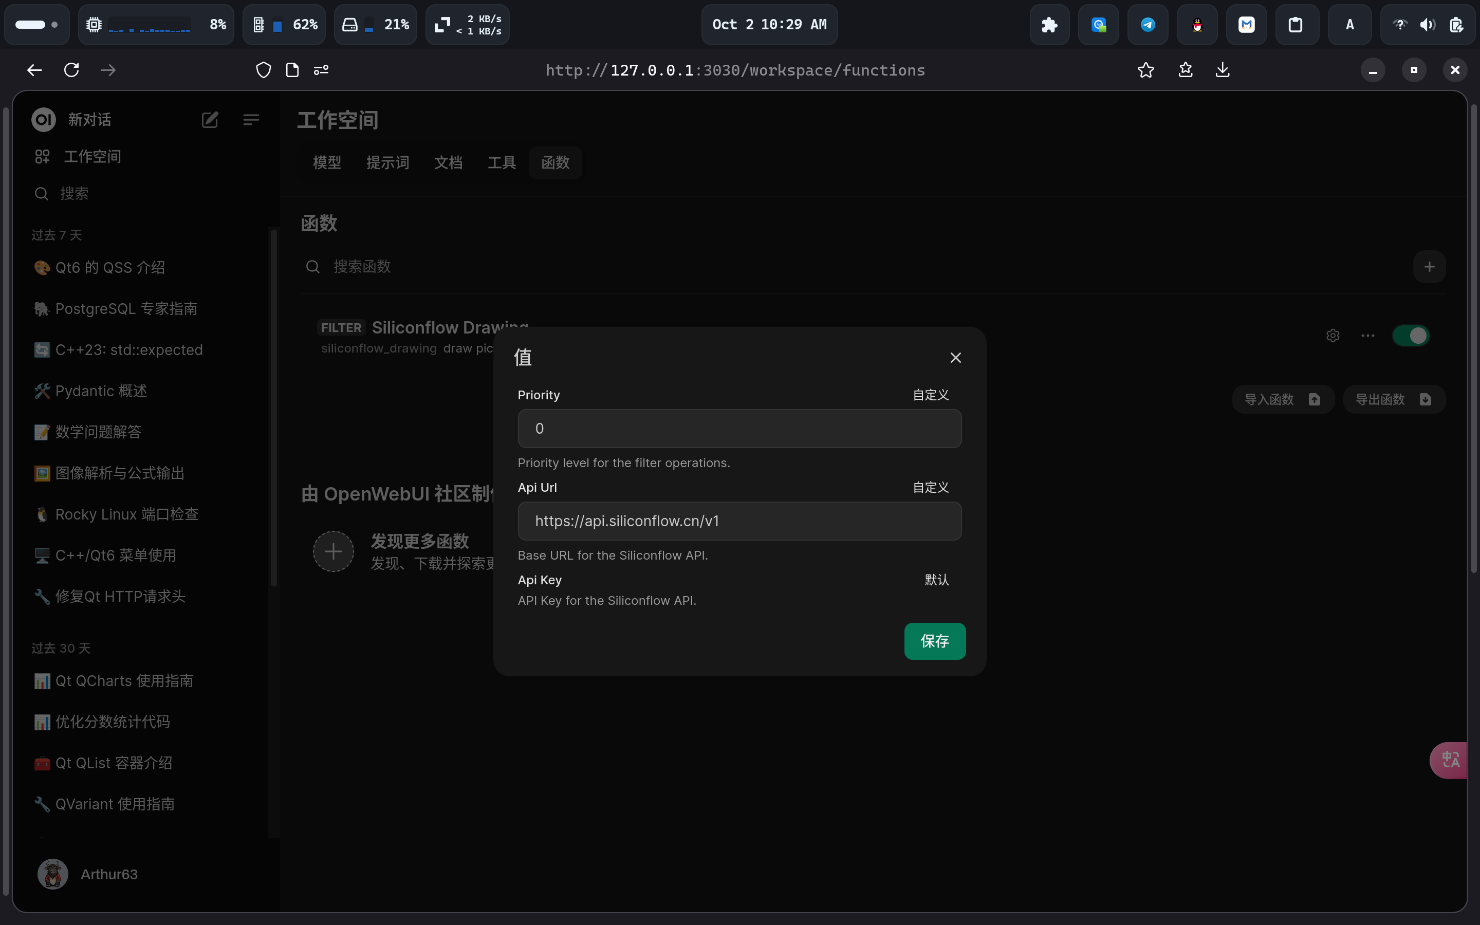The width and height of the screenshot is (1480, 925).
Task: Switch to the 模型 tab
Action: click(x=327, y=163)
